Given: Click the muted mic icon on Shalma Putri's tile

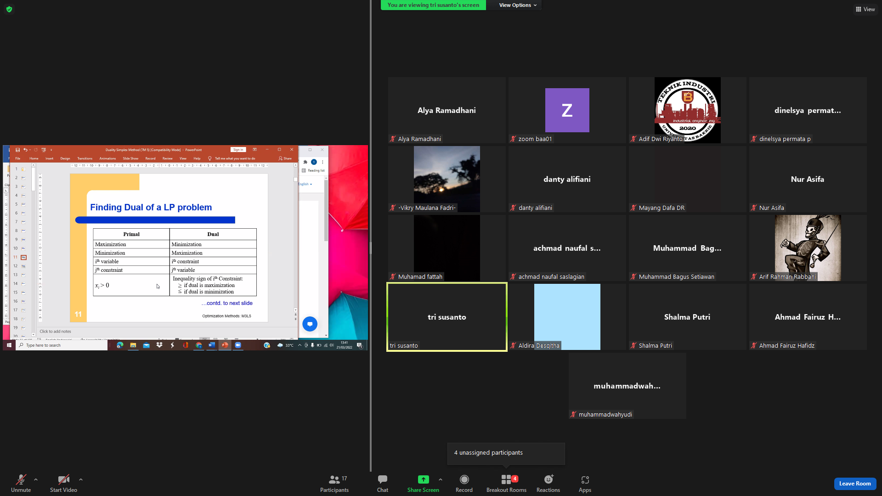Looking at the screenshot, I should [x=633, y=345].
